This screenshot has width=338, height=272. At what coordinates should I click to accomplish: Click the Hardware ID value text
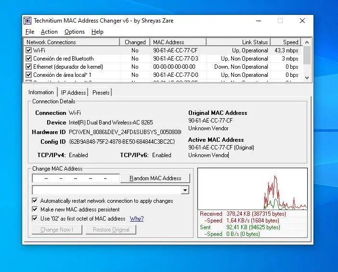point(125,132)
